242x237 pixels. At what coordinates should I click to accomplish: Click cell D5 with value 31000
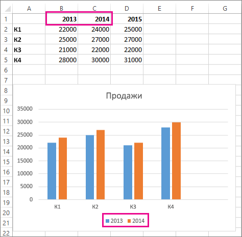coord(127,60)
